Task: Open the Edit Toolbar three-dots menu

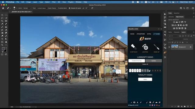Action: pos(6,45)
